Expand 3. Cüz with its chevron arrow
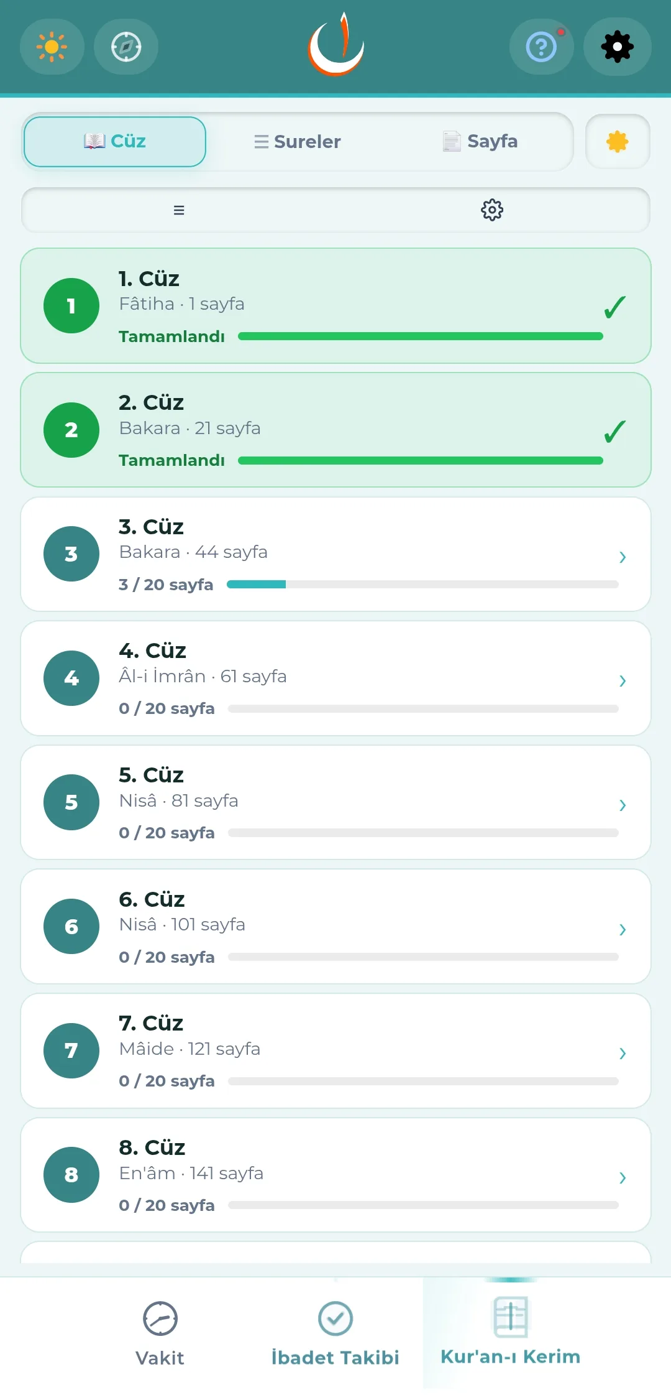This screenshot has width=671, height=1395. pyautogui.click(x=623, y=557)
